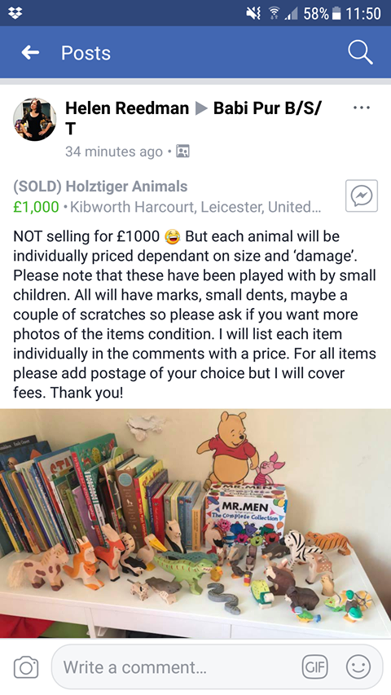Screen dimensions: 391x695
Task: Open the three-dot post options menu
Action: 362,108
